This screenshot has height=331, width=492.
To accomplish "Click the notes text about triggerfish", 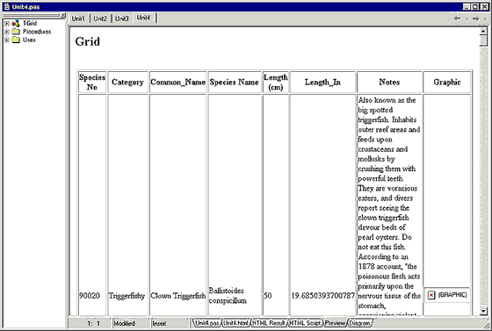I will [x=389, y=205].
